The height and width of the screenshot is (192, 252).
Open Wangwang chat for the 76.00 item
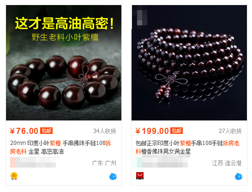click(x=113, y=176)
